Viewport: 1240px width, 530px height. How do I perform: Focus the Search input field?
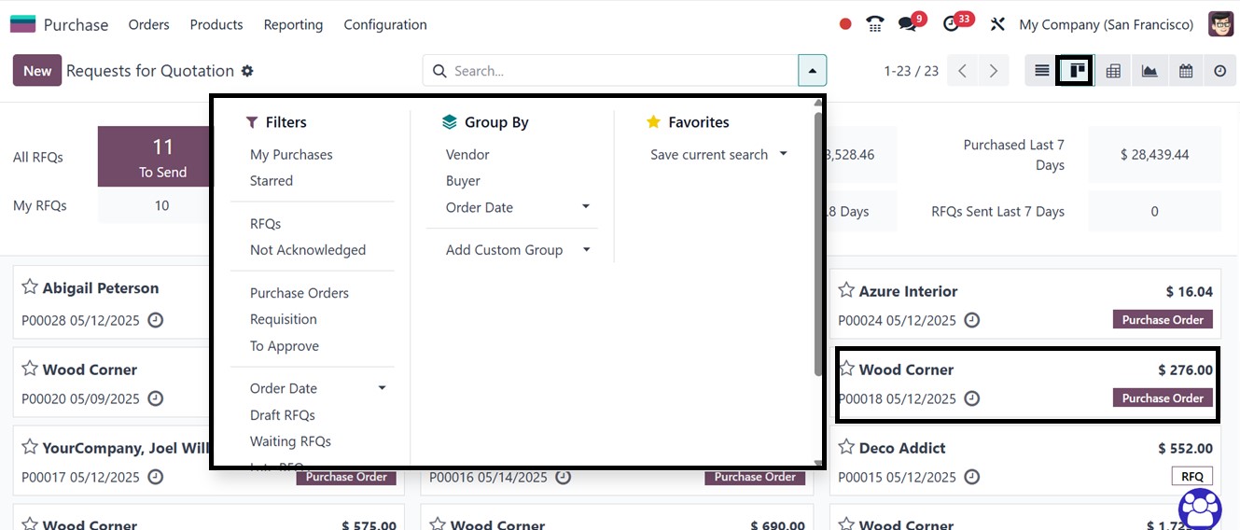[620, 71]
